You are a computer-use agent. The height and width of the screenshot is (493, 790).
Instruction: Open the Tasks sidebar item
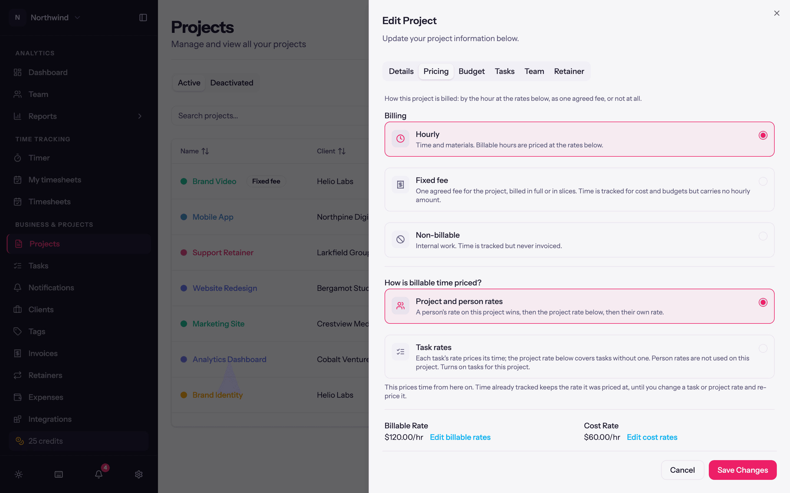tap(78, 266)
